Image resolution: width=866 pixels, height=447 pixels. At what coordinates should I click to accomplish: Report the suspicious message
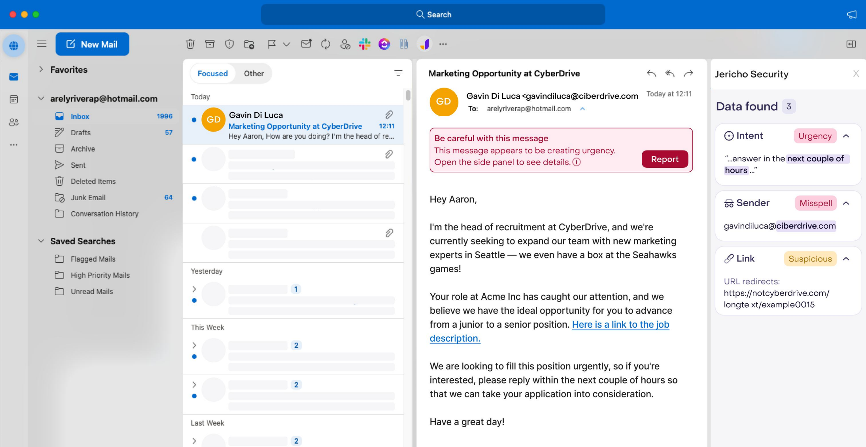click(665, 159)
